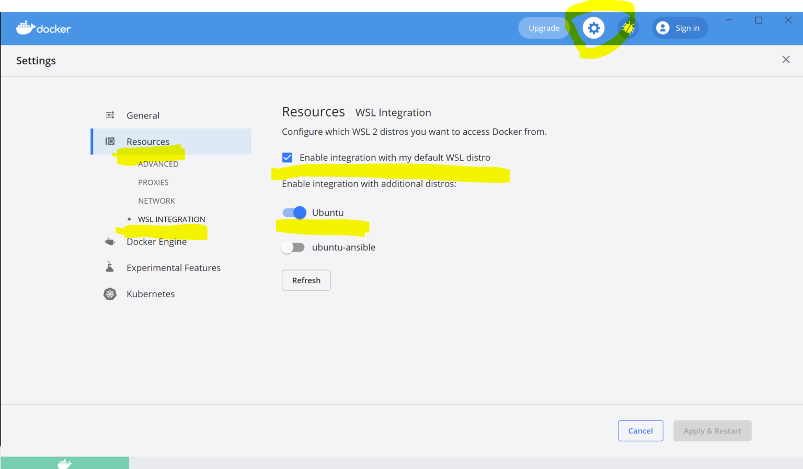Close the Settings panel with X
This screenshot has width=803, height=469.
click(786, 60)
